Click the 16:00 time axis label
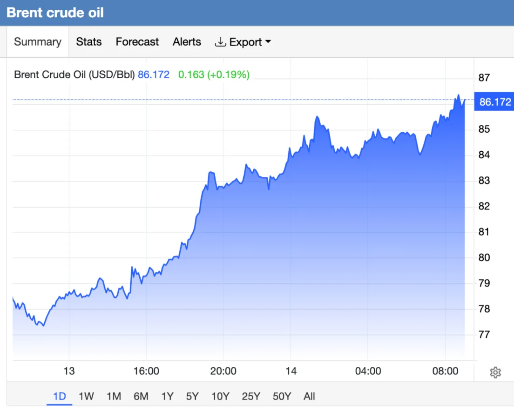Image resolution: width=514 pixels, height=411 pixels. (146, 371)
